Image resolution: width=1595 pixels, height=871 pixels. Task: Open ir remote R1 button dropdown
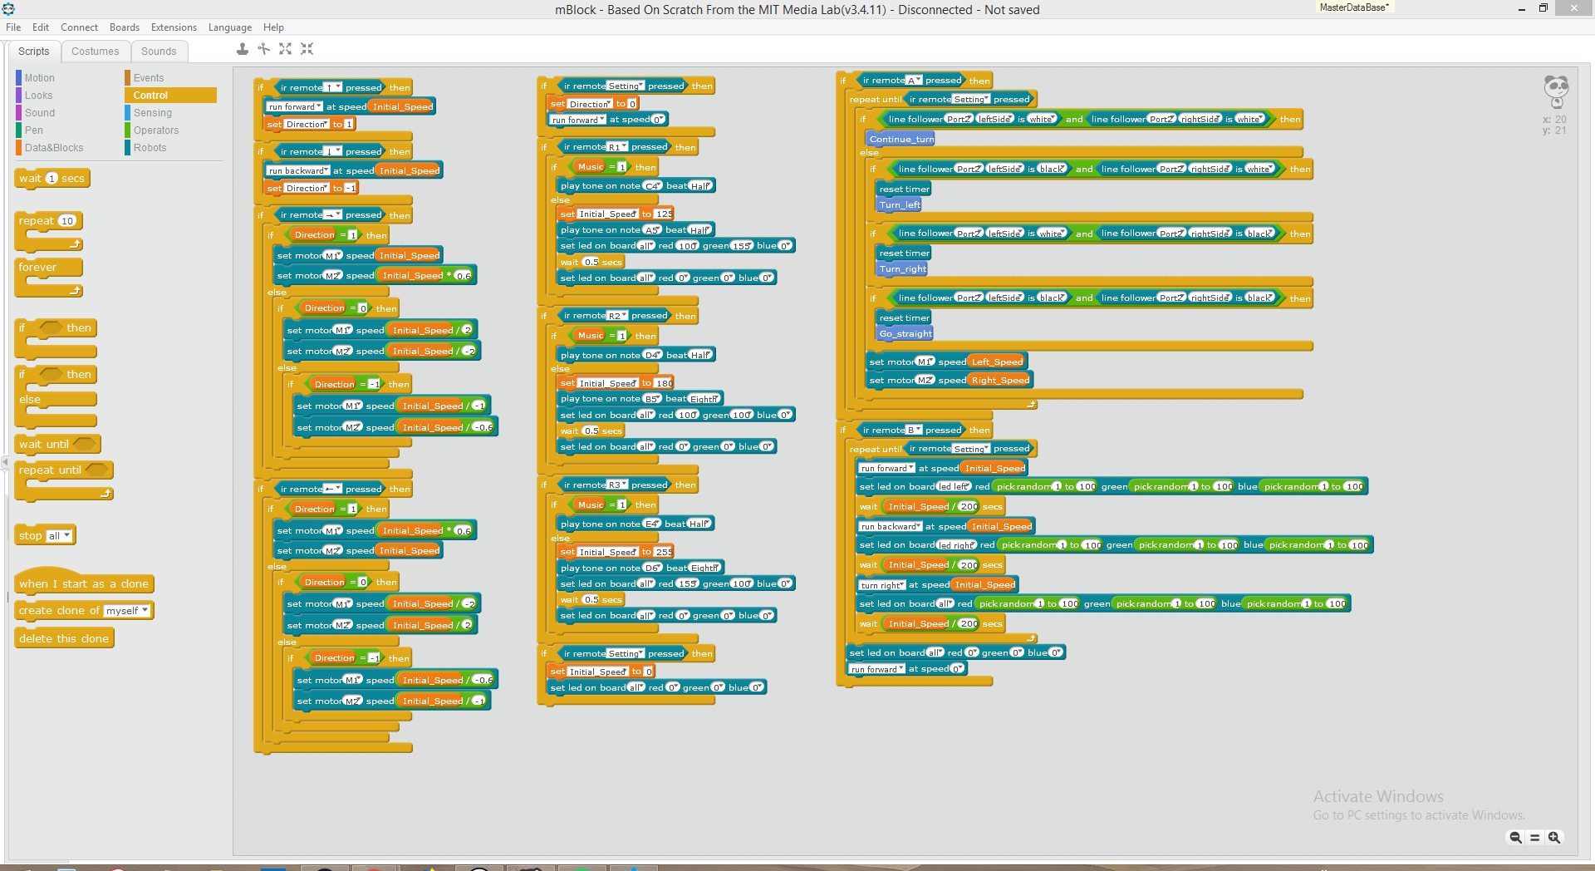tap(617, 147)
